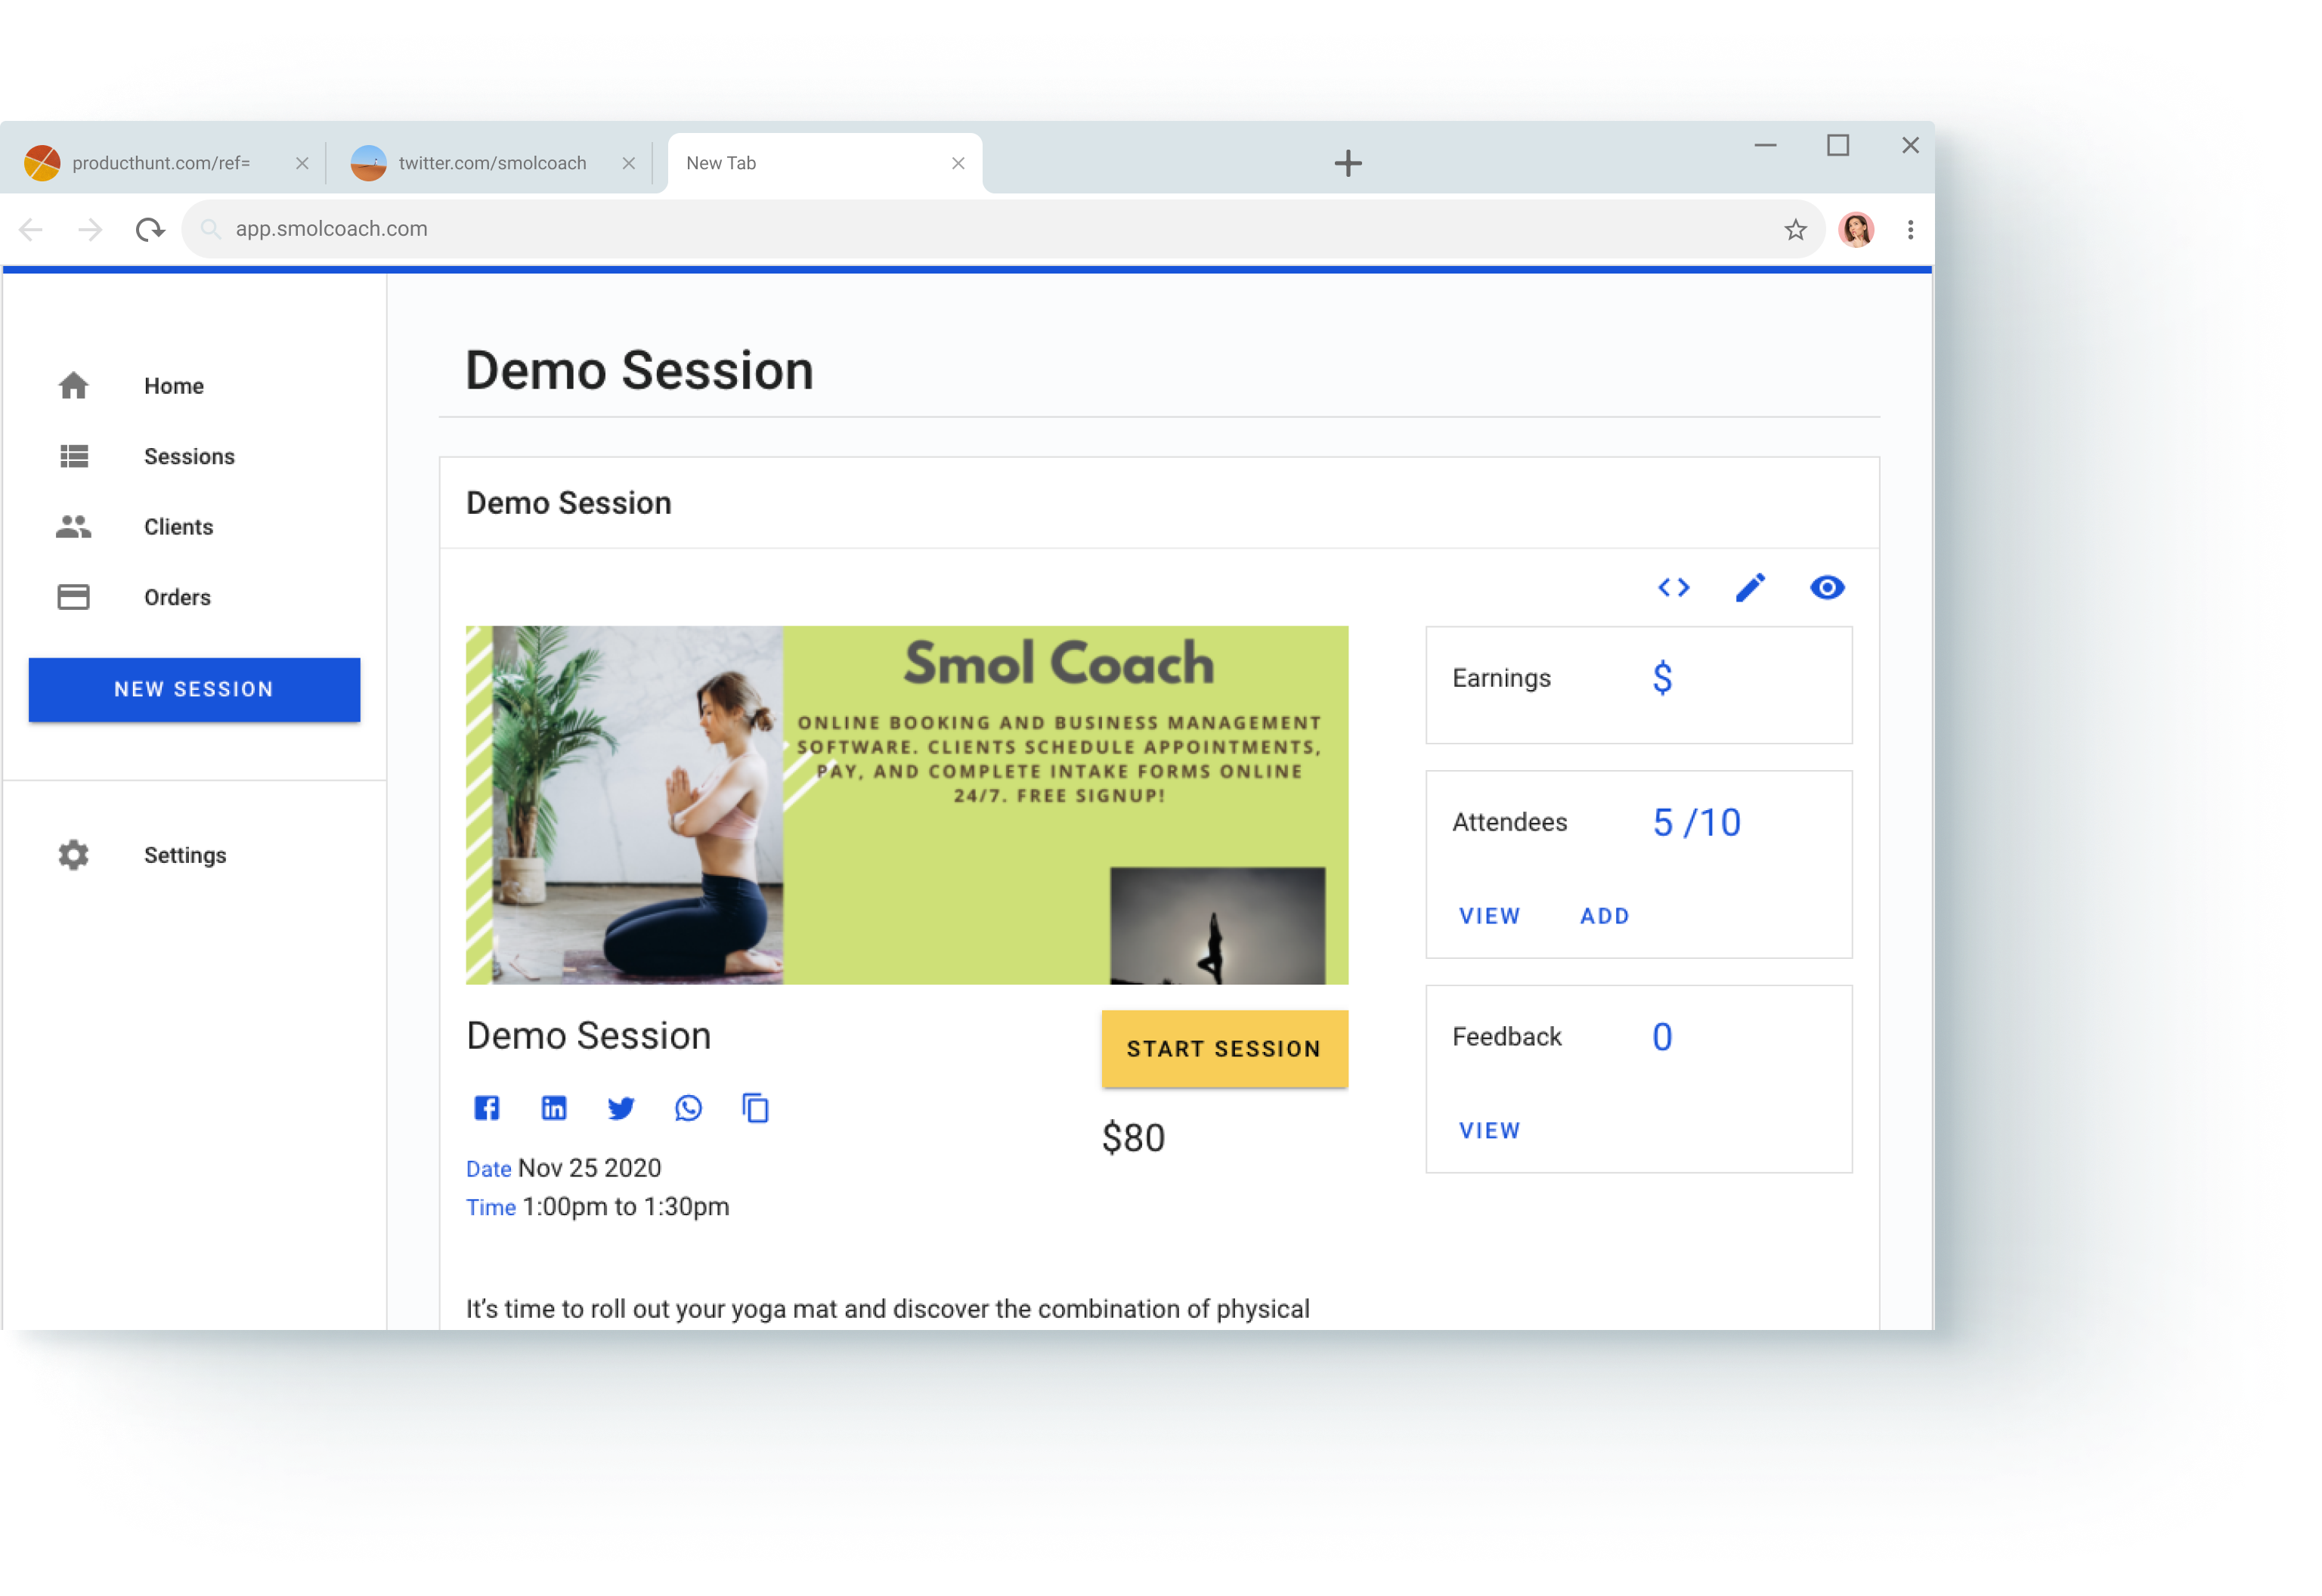Click VIEW under Attendees
The height and width of the screenshot is (1596, 2322).
pyautogui.click(x=1489, y=916)
